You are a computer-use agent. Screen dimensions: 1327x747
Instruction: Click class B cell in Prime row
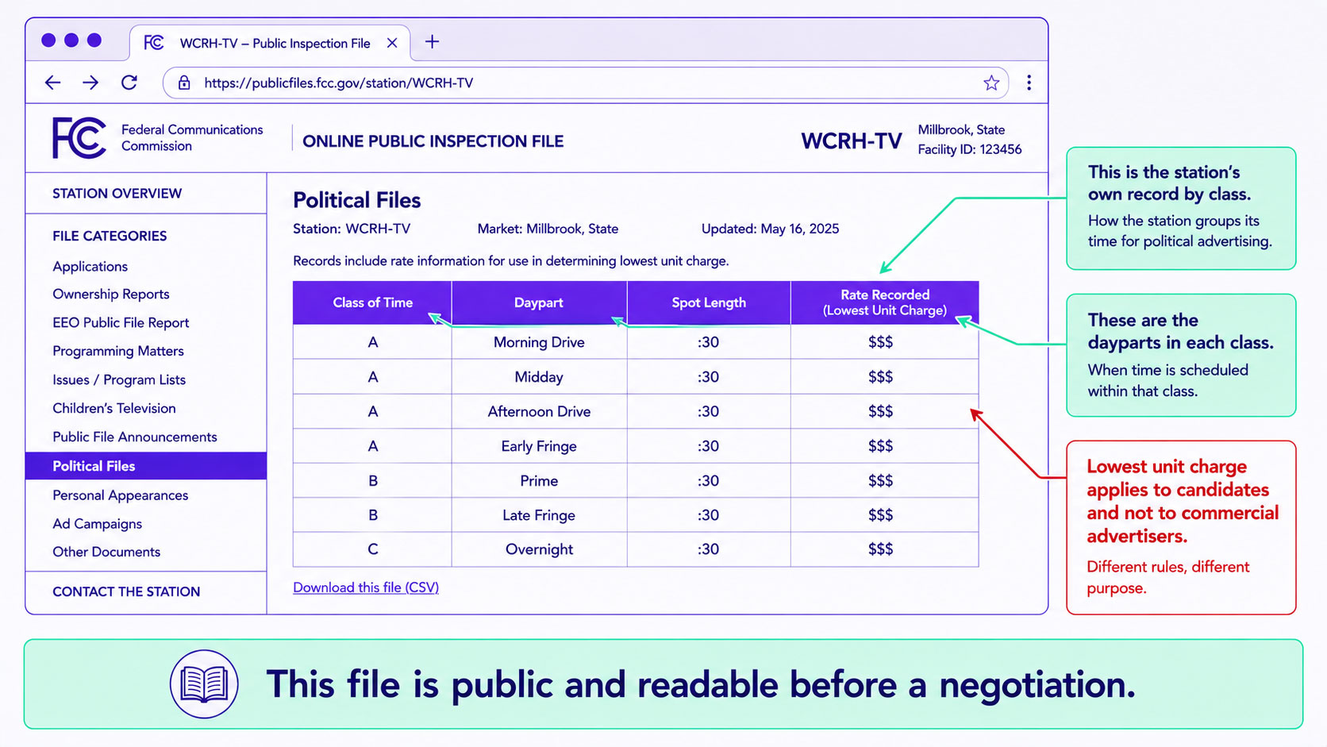[x=372, y=480]
